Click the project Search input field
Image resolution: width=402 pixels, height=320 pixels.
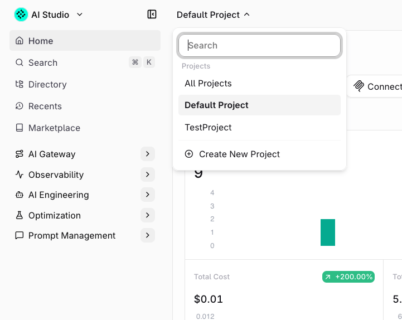coord(259,45)
